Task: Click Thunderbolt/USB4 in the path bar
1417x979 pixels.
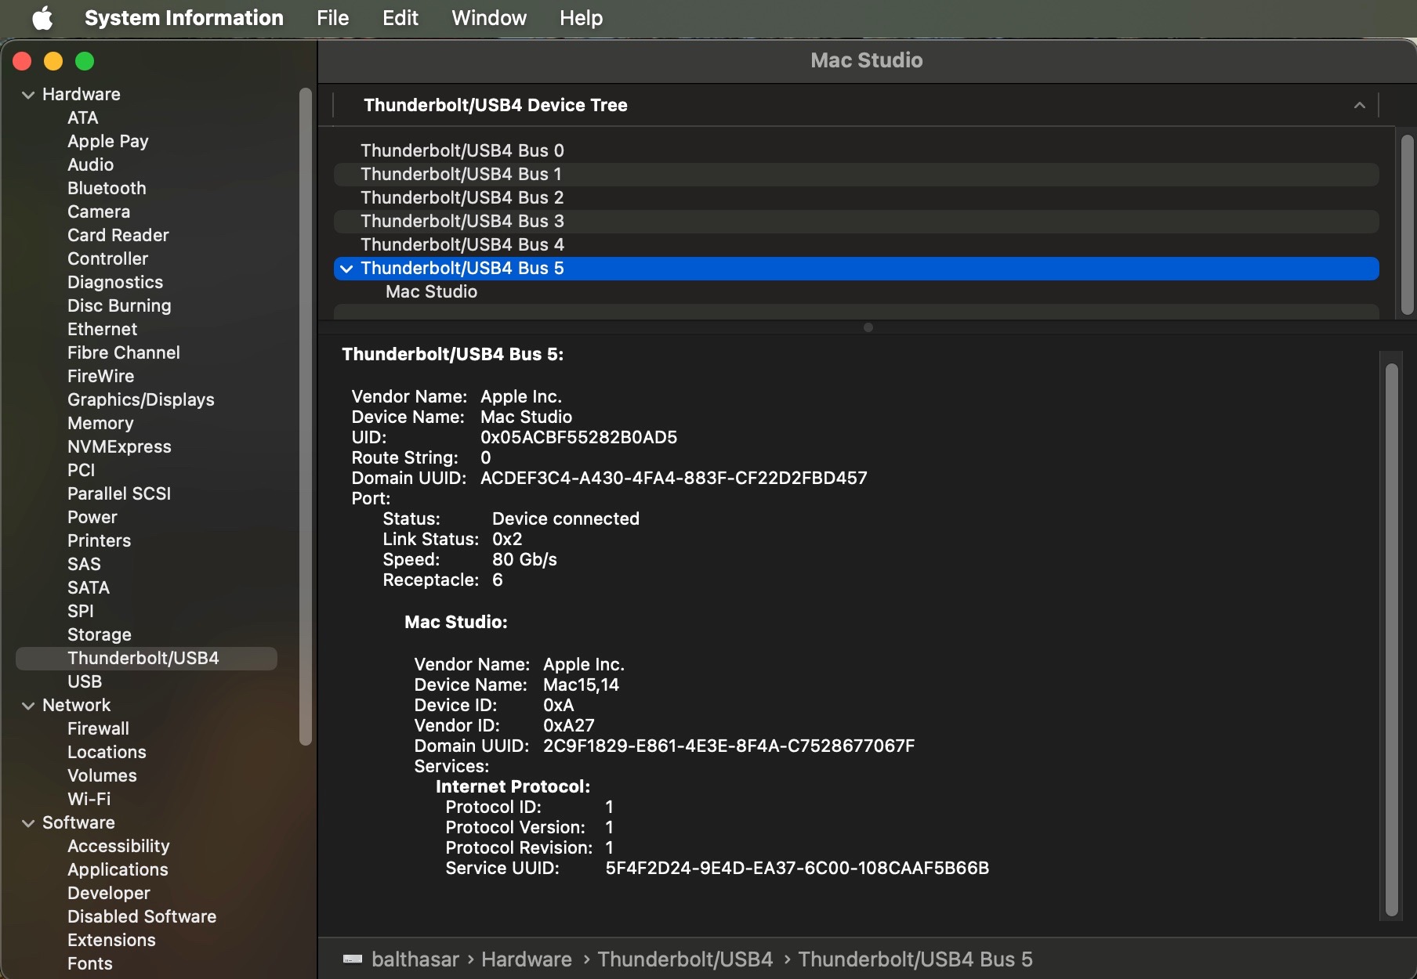Action: coord(685,959)
